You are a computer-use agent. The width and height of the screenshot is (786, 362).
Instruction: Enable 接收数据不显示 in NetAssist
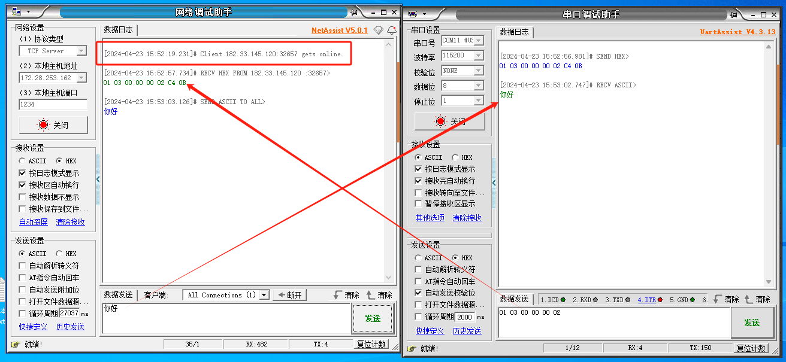23,197
